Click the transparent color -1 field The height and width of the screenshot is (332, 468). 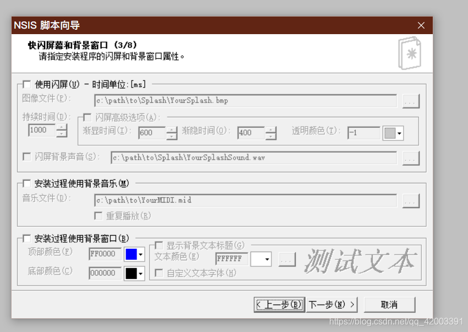pos(364,133)
